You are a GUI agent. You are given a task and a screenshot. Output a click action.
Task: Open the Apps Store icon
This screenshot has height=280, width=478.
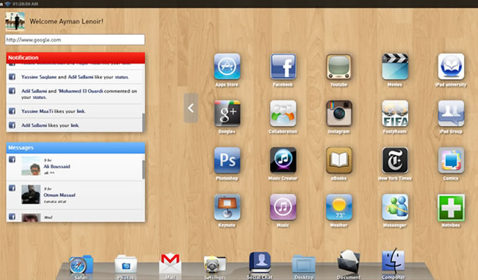(x=227, y=66)
